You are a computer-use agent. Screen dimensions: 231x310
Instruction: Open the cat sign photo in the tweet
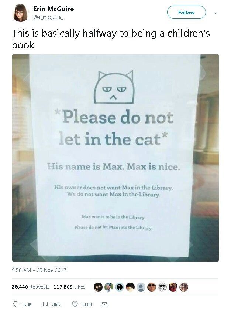(115, 158)
